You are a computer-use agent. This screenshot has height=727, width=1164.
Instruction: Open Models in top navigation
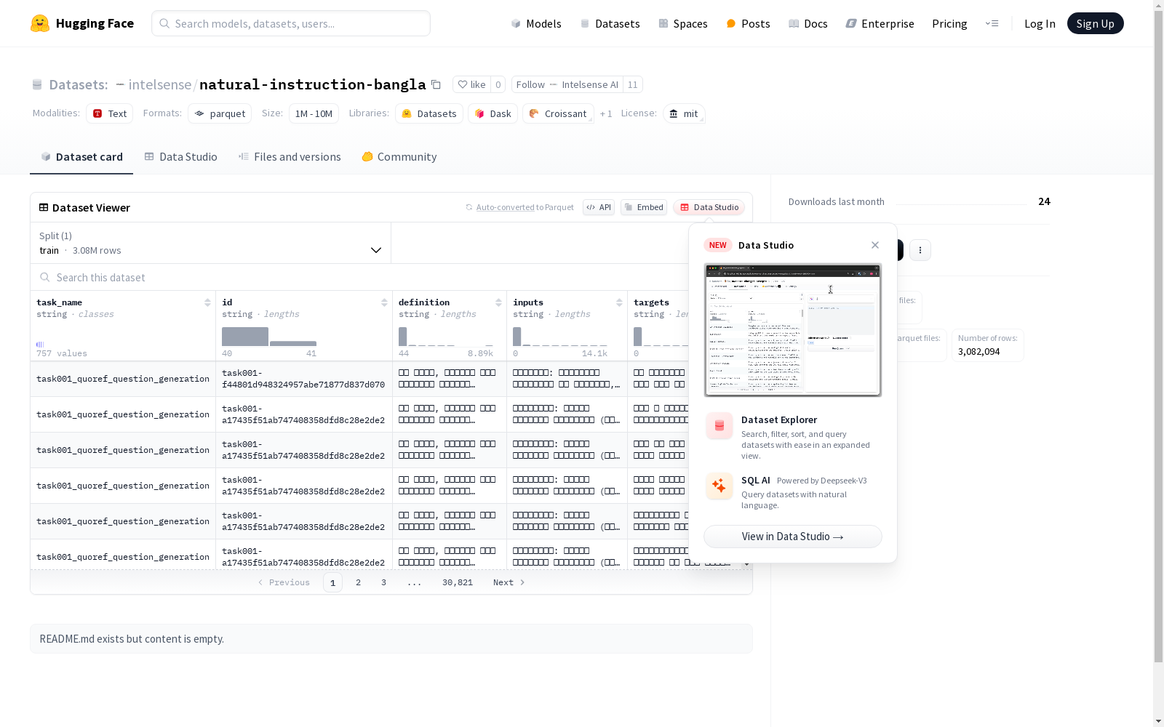coord(536,23)
